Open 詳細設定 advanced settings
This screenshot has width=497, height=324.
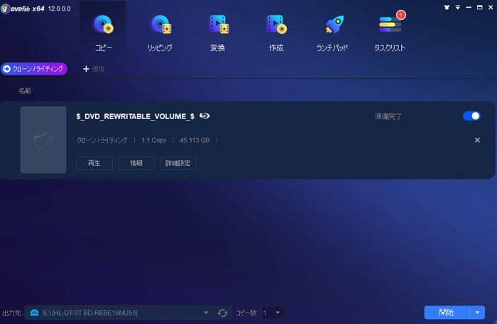click(x=177, y=163)
